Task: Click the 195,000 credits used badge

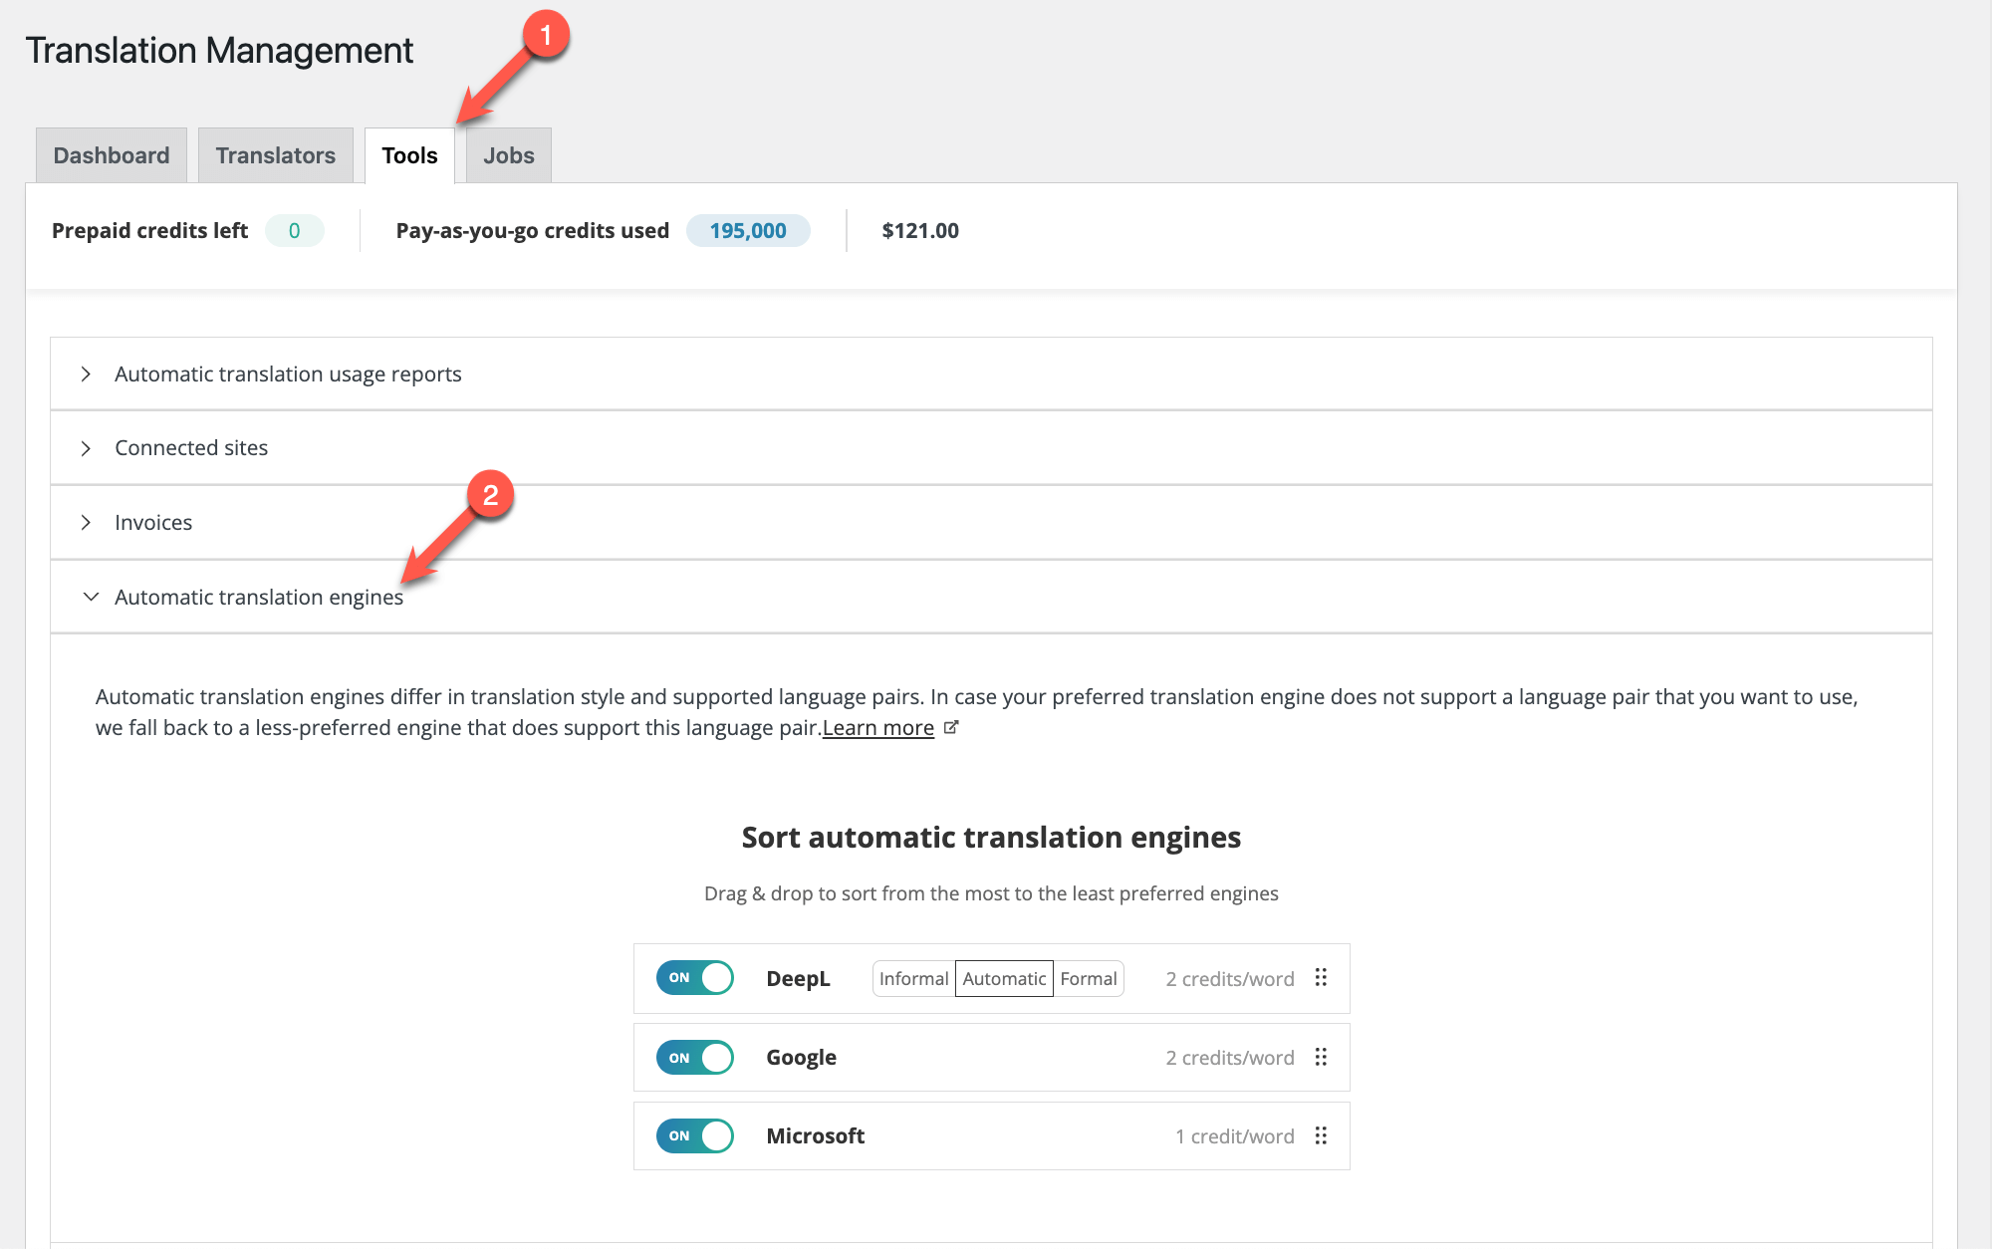Action: coord(748,231)
